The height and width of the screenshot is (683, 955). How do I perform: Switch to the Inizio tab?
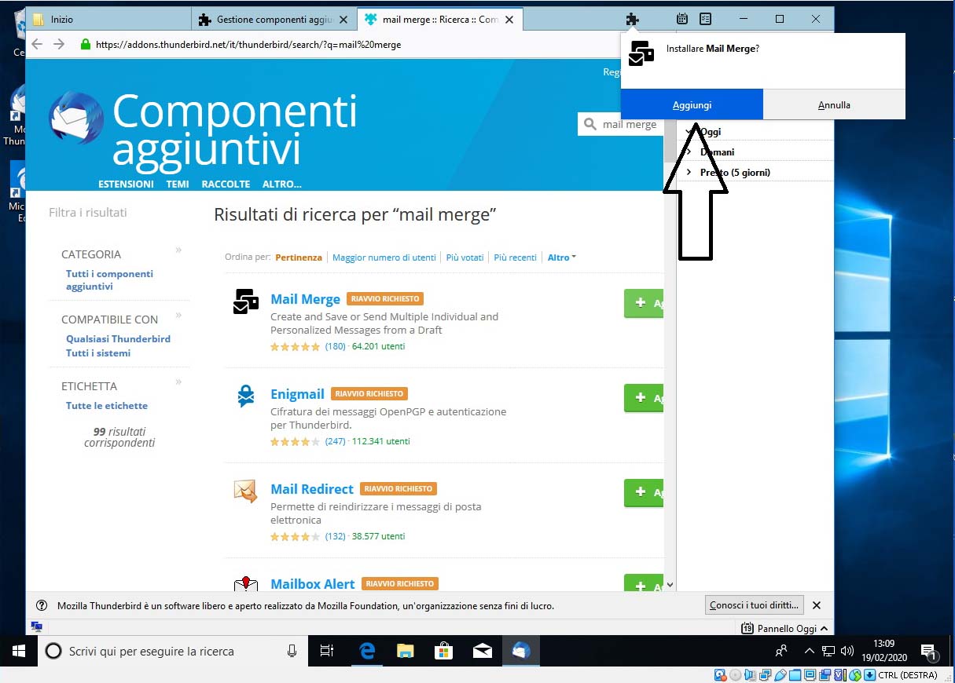(108, 19)
